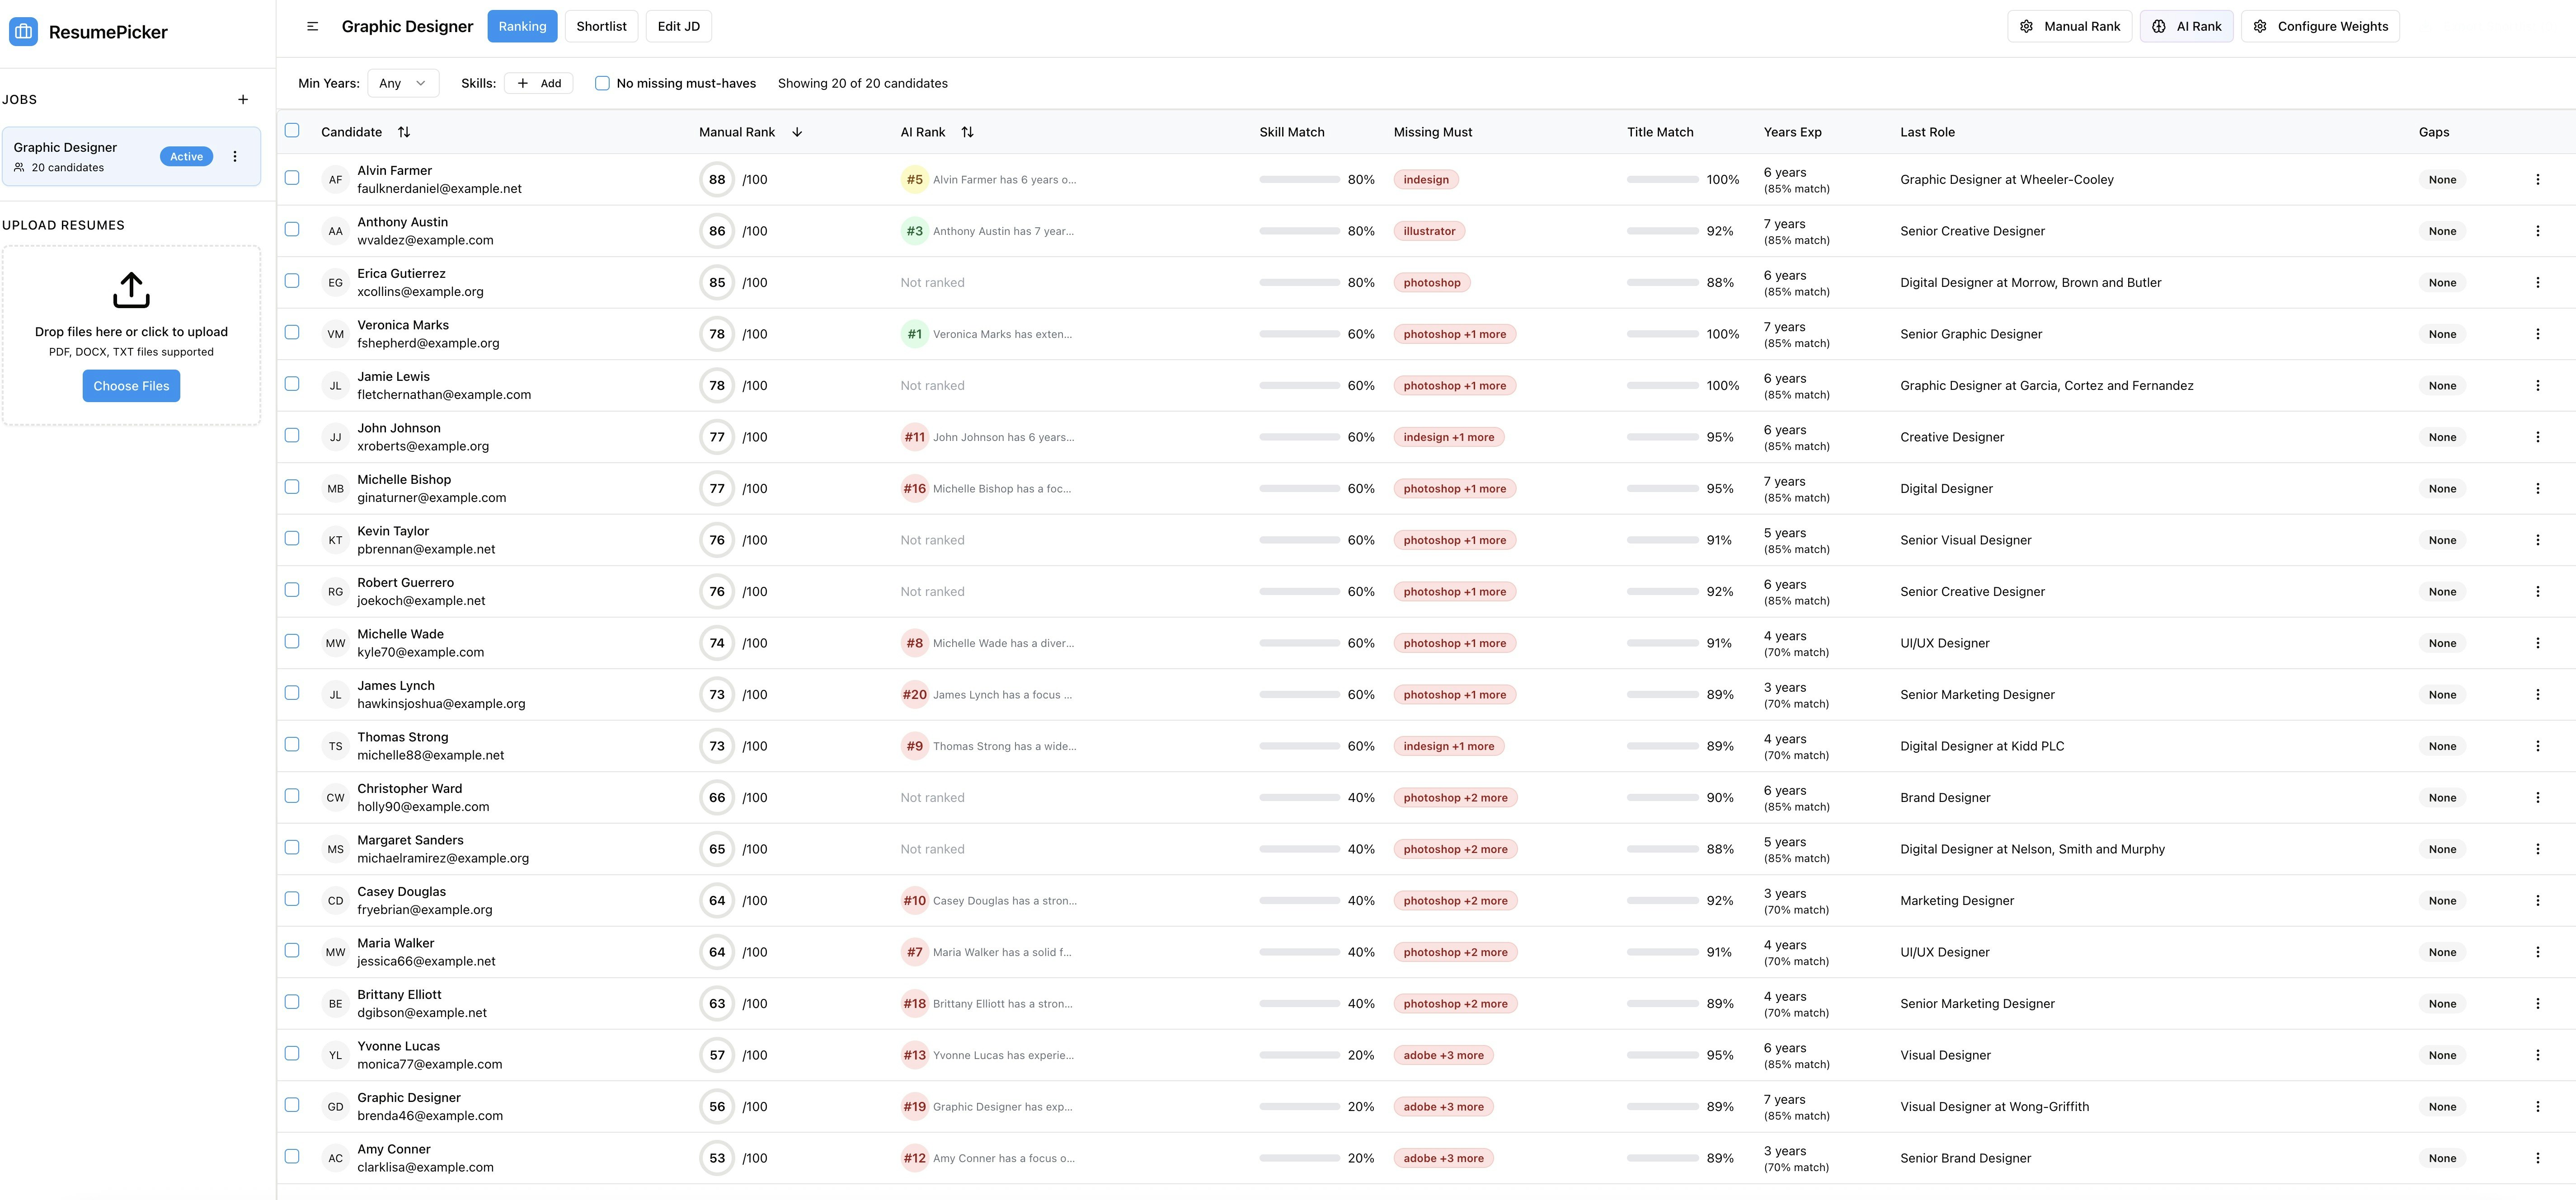Open row actions for John Johnson

2537,437
